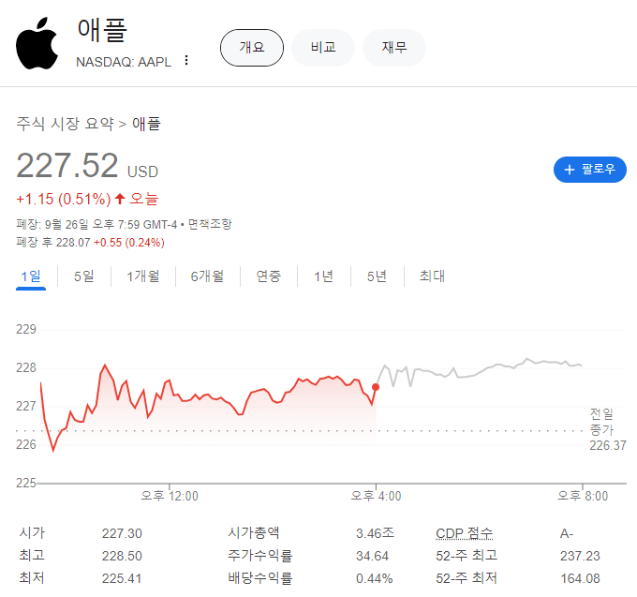The width and height of the screenshot is (637, 597).
Task: Click the 시가 value 227.30
Action: click(x=122, y=533)
